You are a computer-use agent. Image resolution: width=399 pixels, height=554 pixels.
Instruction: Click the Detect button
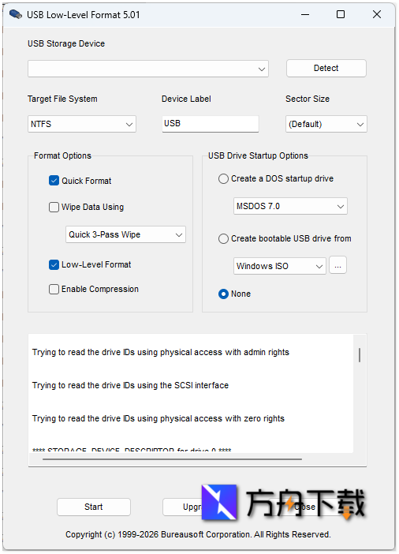(326, 68)
